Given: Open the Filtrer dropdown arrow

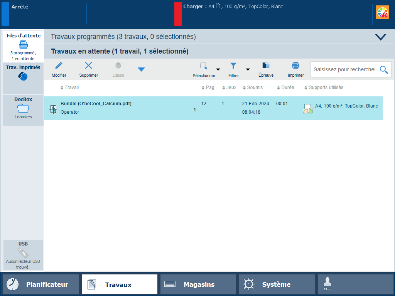Looking at the screenshot, I should (248, 70).
